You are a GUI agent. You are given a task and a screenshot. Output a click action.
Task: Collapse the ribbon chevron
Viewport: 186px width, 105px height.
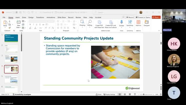click(159, 31)
